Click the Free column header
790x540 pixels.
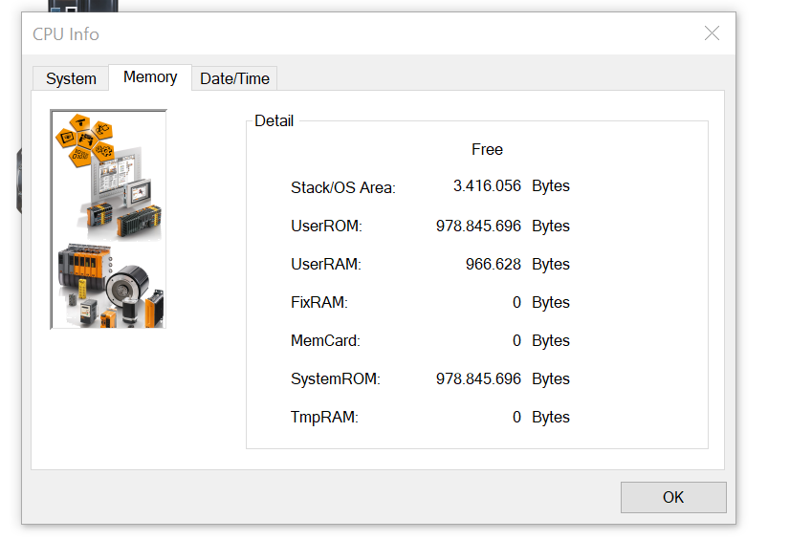(x=487, y=149)
